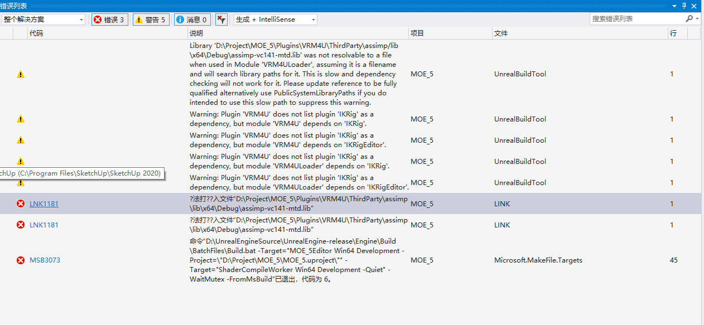Click the MOE_5 project cell in the MSB3073 row
The image size is (704, 325).
point(422,260)
